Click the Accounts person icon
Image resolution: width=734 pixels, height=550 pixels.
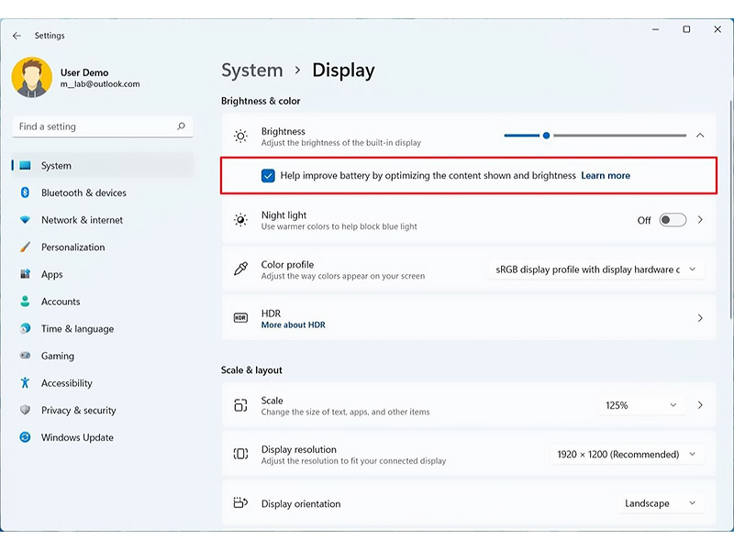point(26,302)
